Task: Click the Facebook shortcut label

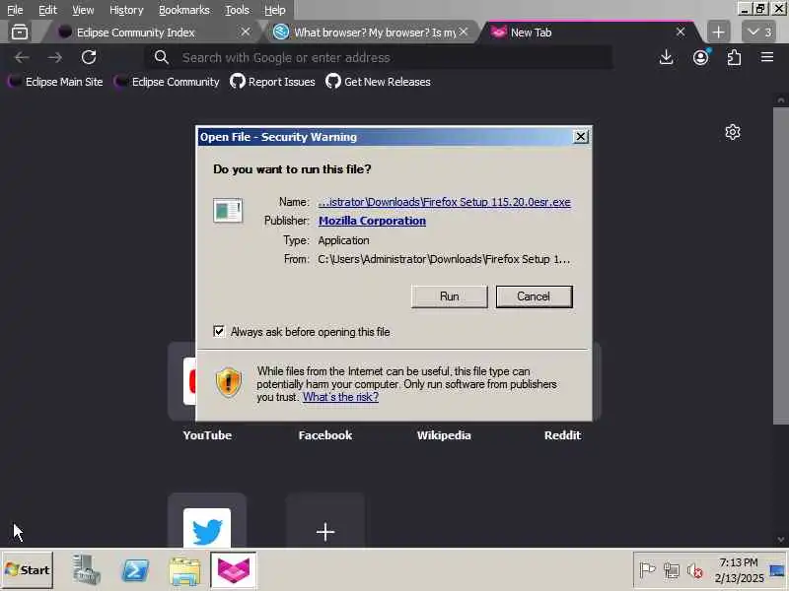Action: pos(325,435)
